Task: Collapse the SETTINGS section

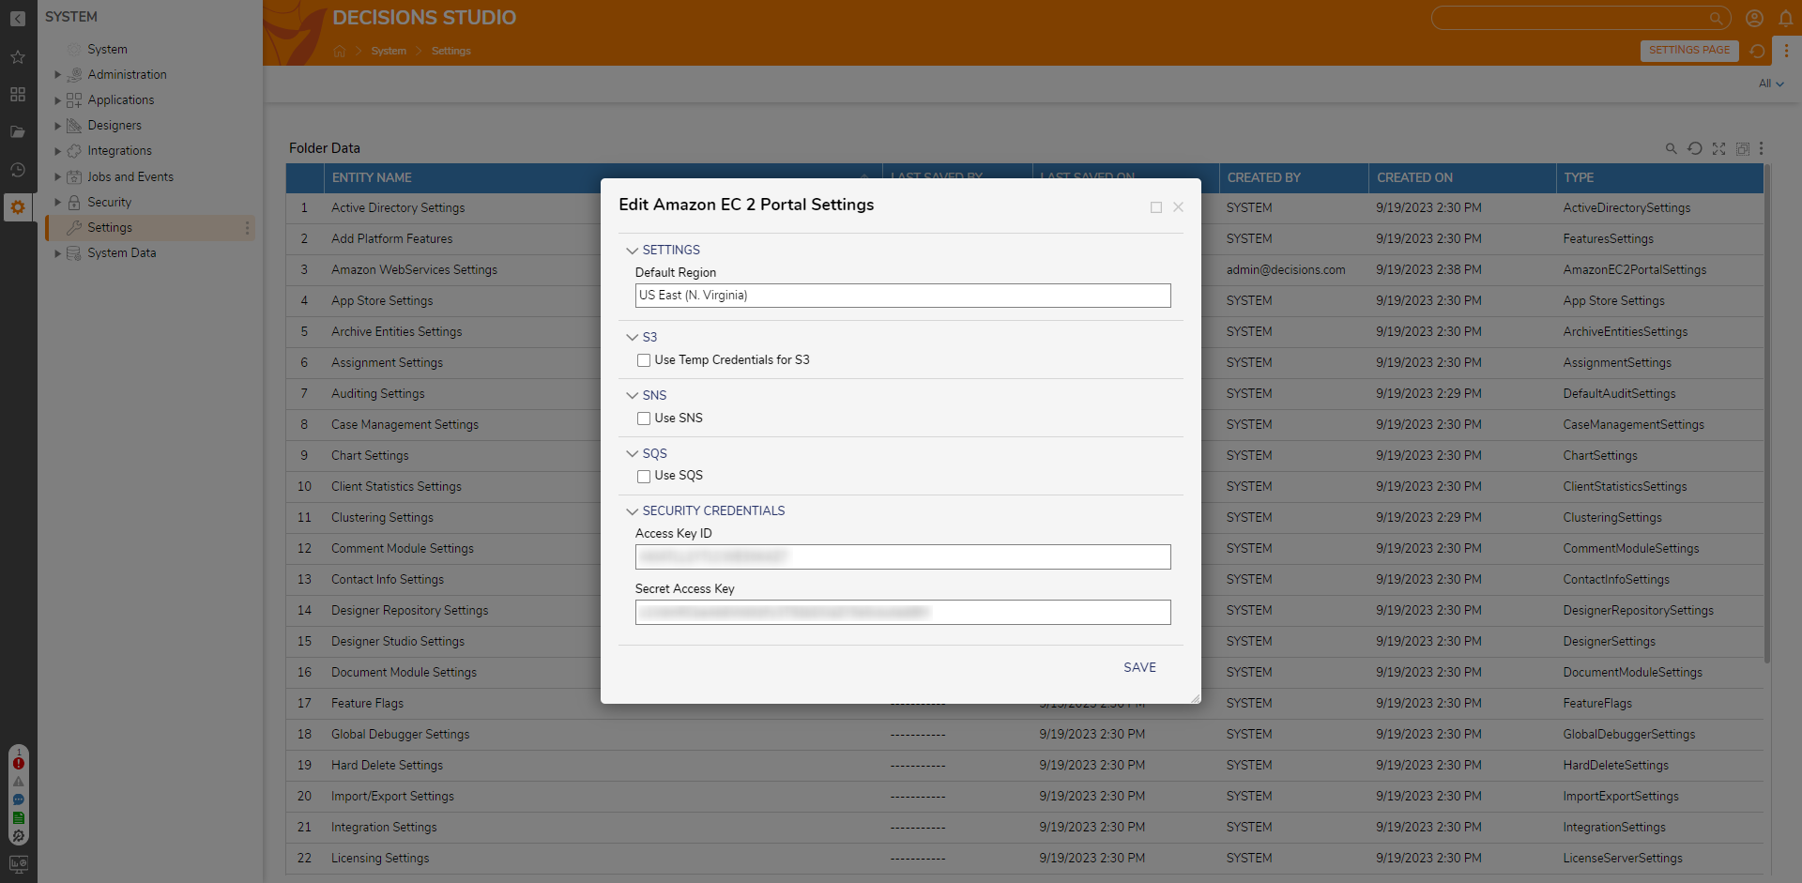Action: 633,251
